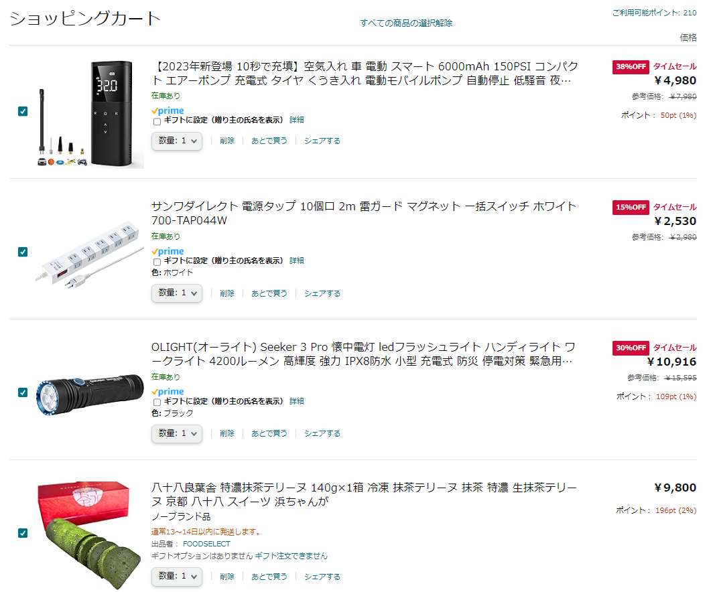The width and height of the screenshot is (709, 592).
Task: Click the prime logo under power strip
Action: [168, 251]
